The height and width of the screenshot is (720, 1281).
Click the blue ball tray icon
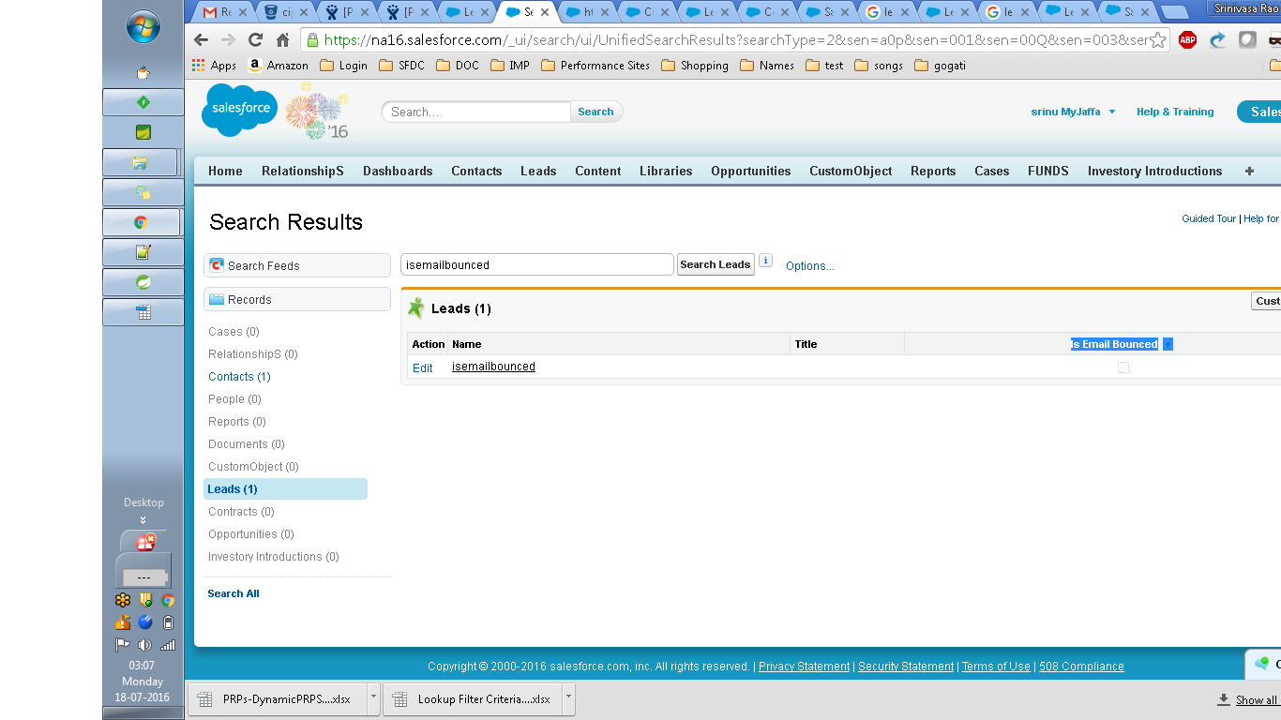coord(144,622)
